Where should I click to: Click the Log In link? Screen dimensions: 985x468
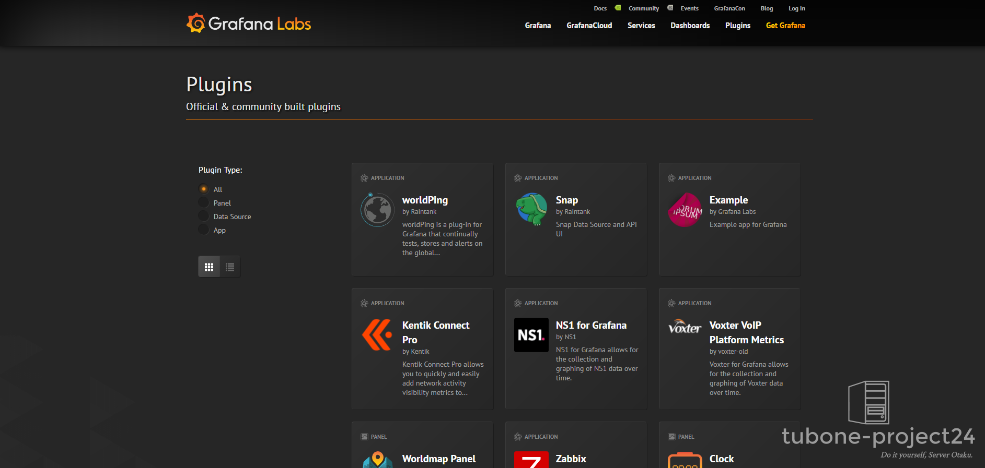[x=796, y=8]
